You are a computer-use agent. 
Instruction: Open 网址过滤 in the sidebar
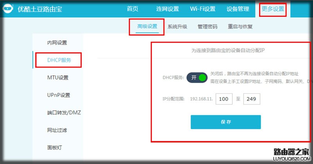coord(57,130)
